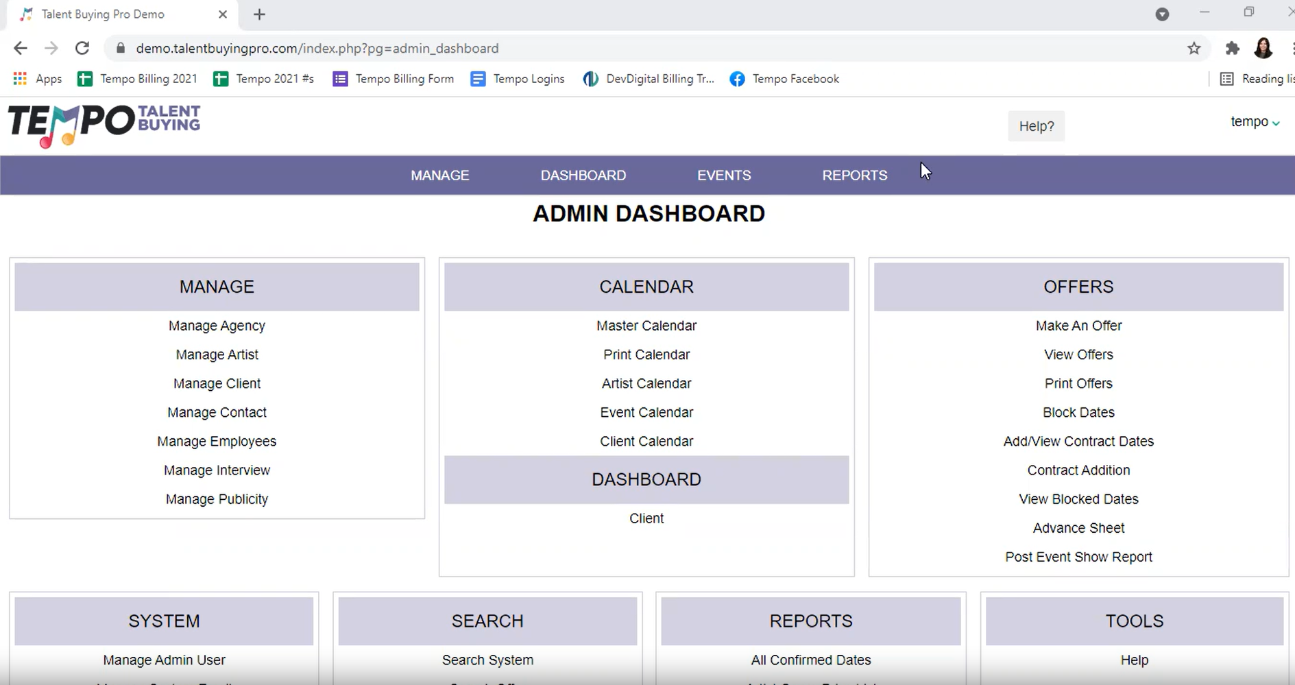Open the REPORTS navigation menu

[x=854, y=176]
